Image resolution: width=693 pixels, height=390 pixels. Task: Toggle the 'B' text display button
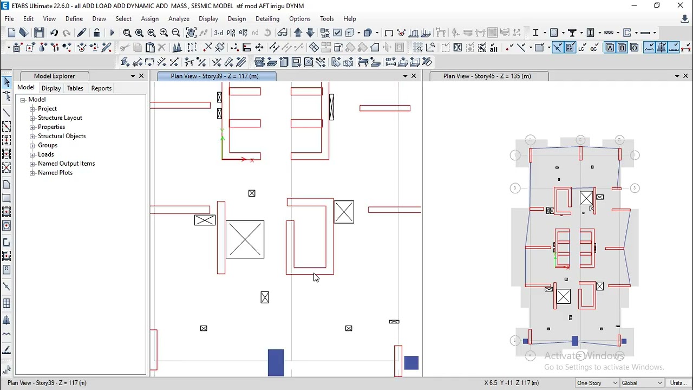(x=622, y=48)
